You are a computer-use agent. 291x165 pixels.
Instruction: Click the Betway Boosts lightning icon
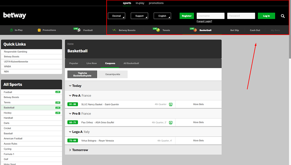[x=114, y=30]
